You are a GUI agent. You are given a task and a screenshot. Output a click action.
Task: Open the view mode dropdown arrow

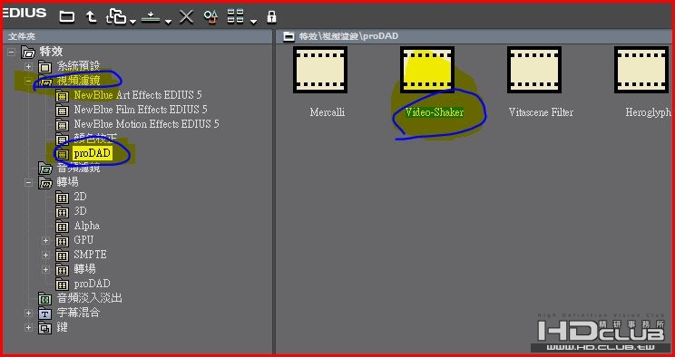tap(254, 21)
